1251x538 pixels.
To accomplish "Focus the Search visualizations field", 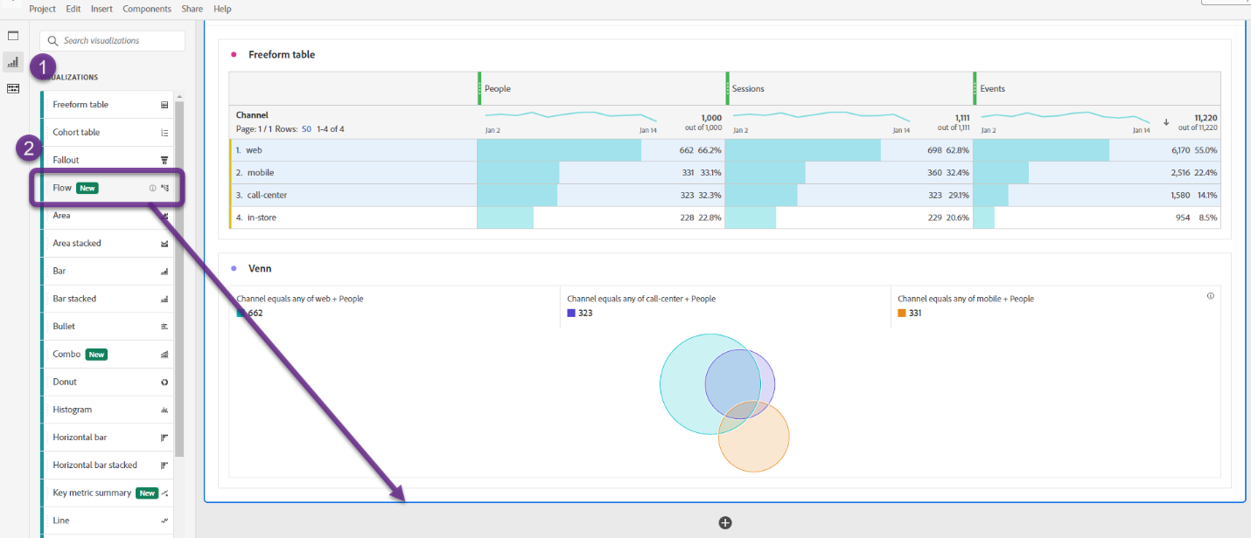I will [113, 41].
